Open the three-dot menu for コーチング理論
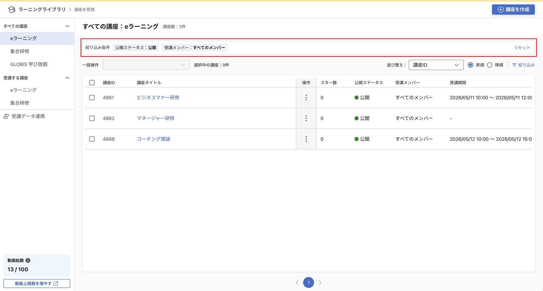The image size is (543, 291). (x=306, y=139)
